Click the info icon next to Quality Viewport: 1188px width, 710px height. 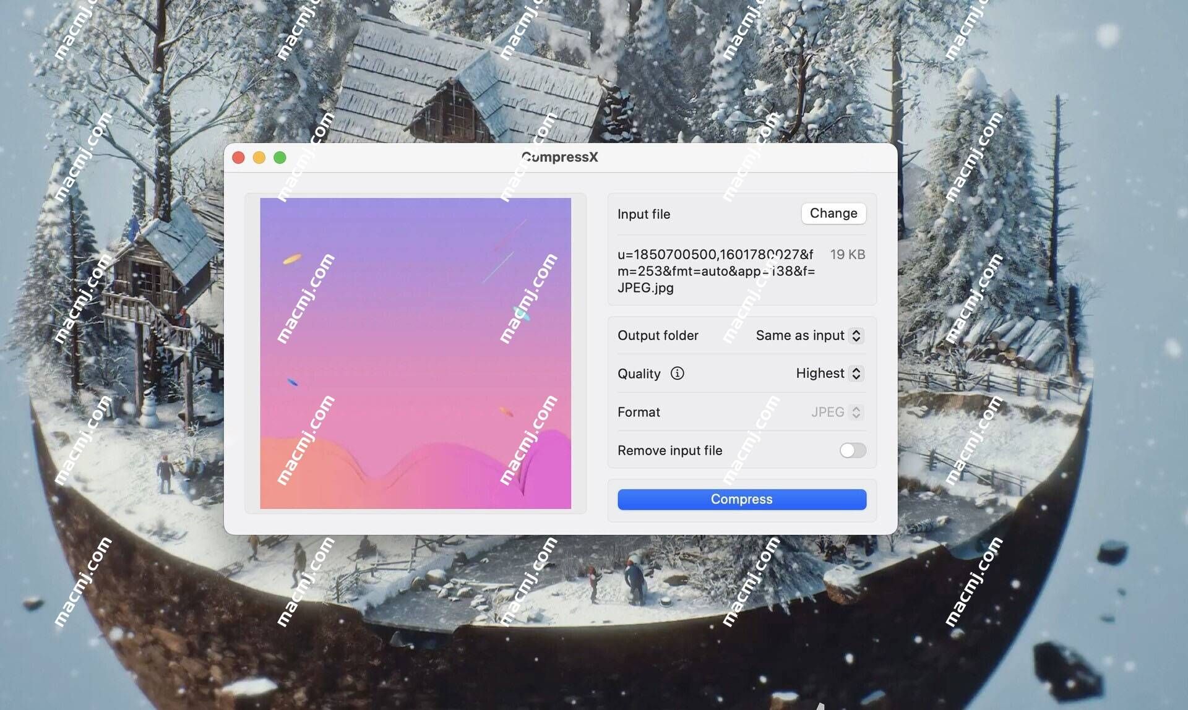coord(676,373)
